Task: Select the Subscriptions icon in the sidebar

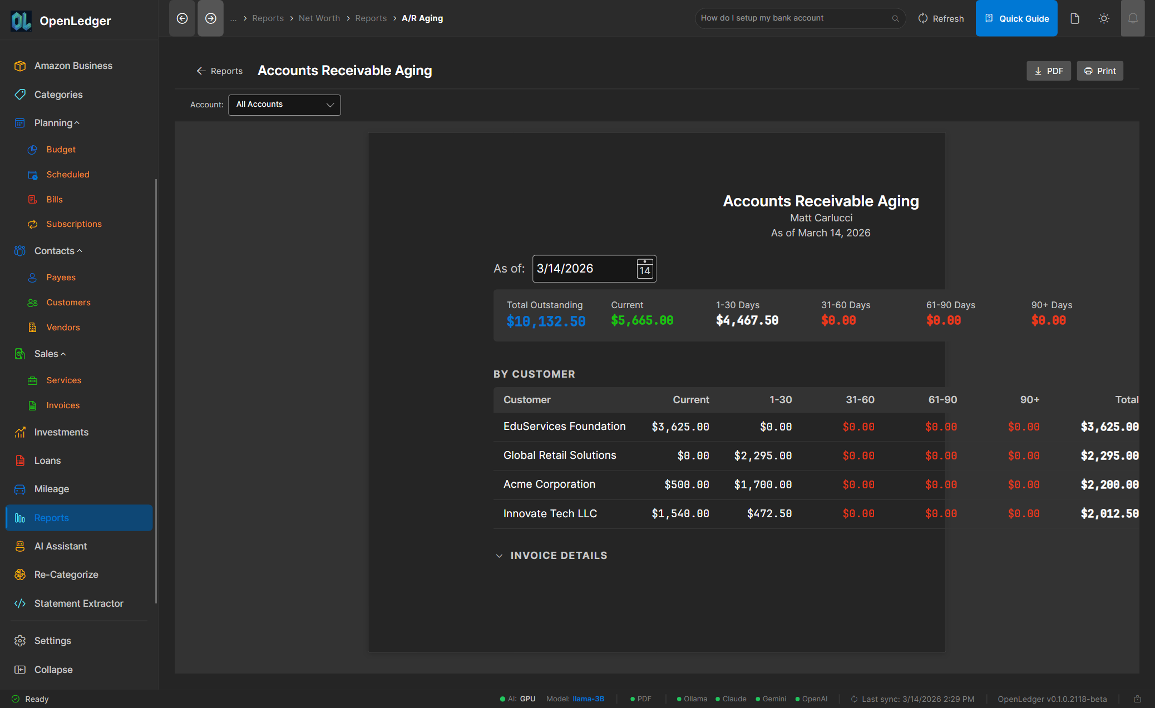Action: (x=33, y=224)
